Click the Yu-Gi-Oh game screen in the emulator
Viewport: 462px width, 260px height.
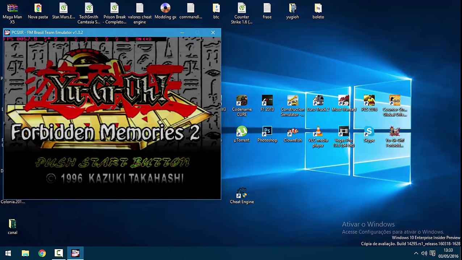112,118
